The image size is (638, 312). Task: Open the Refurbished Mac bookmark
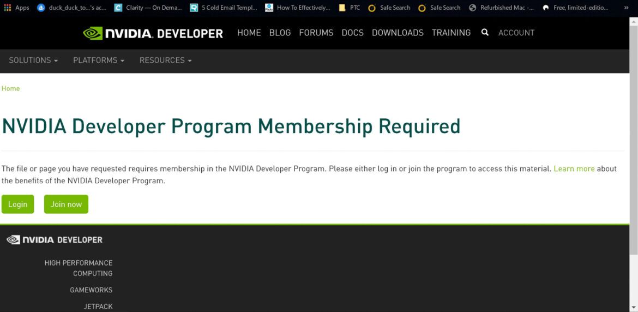pyautogui.click(x=501, y=8)
